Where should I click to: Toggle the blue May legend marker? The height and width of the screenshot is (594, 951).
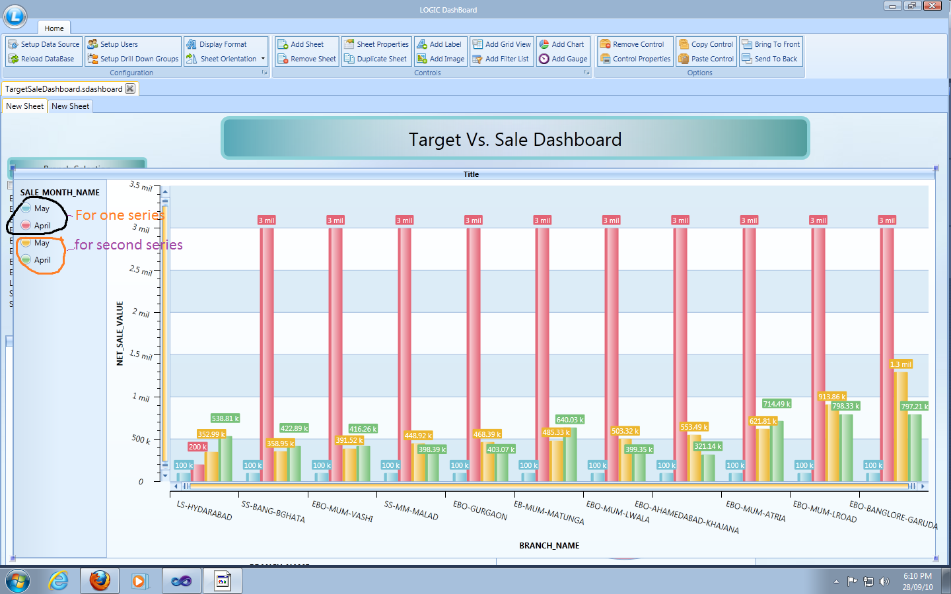pos(26,208)
